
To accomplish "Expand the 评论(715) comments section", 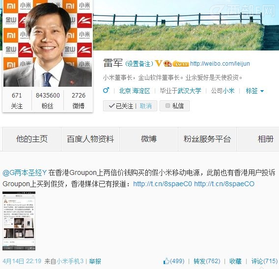I will pos(264,261).
